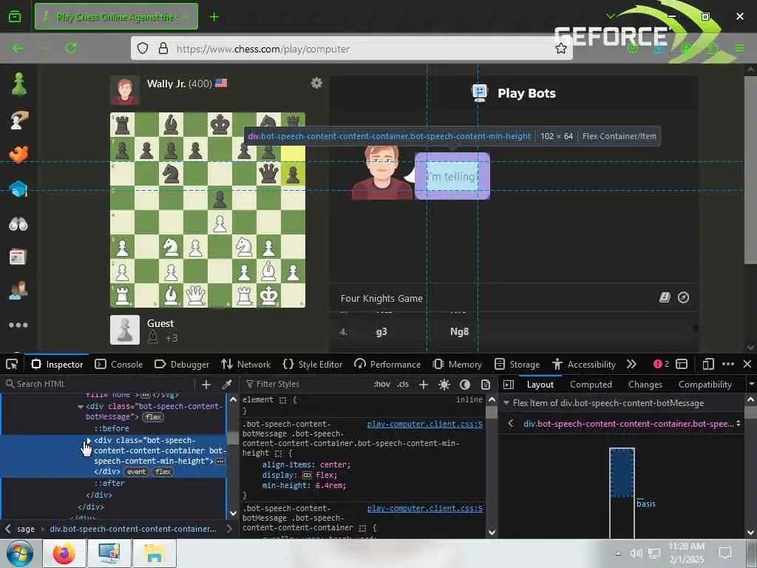Open the opening explorer book icon
Viewport: 757px width, 568px height.
point(665,297)
